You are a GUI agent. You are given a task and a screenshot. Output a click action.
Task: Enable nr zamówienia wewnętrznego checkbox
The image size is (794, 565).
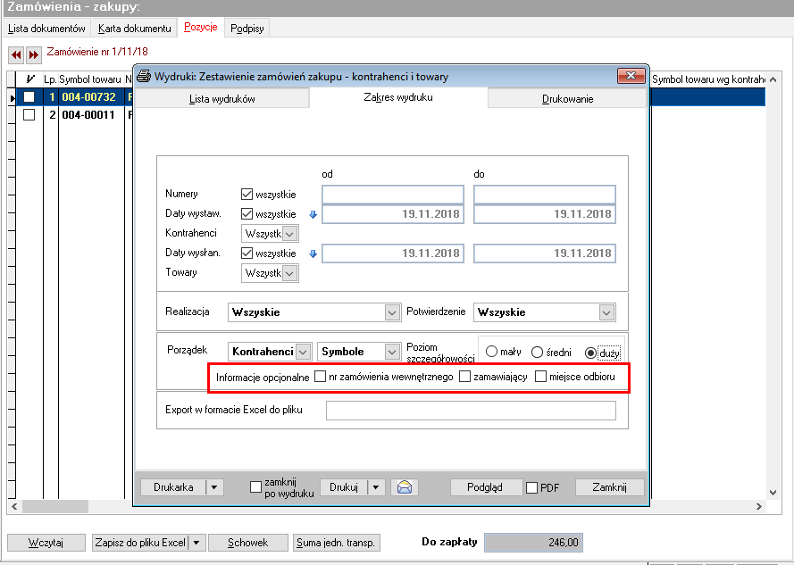320,377
